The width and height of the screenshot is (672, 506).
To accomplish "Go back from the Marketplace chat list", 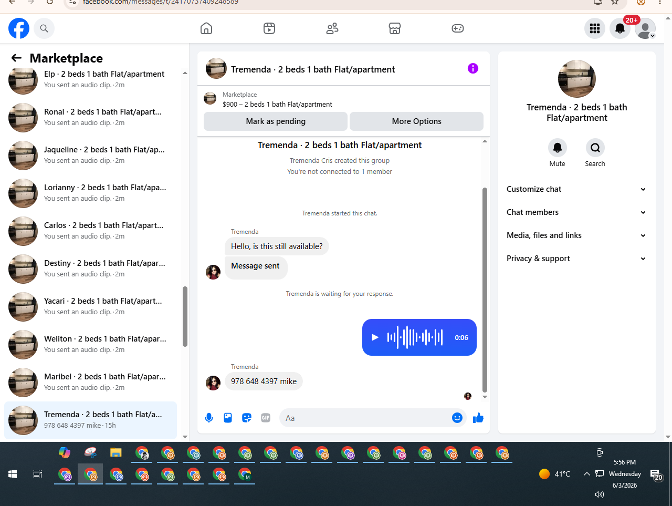I will [x=16, y=58].
